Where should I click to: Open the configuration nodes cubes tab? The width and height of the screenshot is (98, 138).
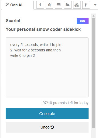tap(77, 5)
